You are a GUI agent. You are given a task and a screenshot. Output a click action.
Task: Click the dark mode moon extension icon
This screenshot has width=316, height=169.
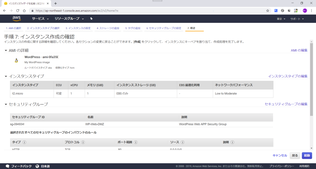[x=289, y=10]
